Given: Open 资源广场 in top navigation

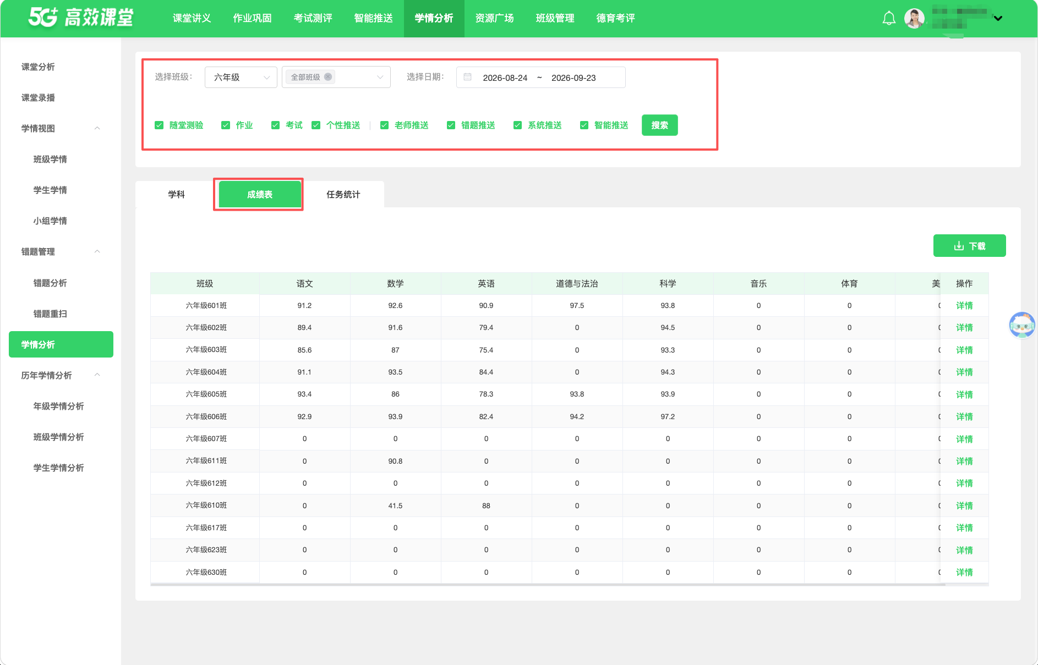Looking at the screenshot, I should (x=494, y=18).
